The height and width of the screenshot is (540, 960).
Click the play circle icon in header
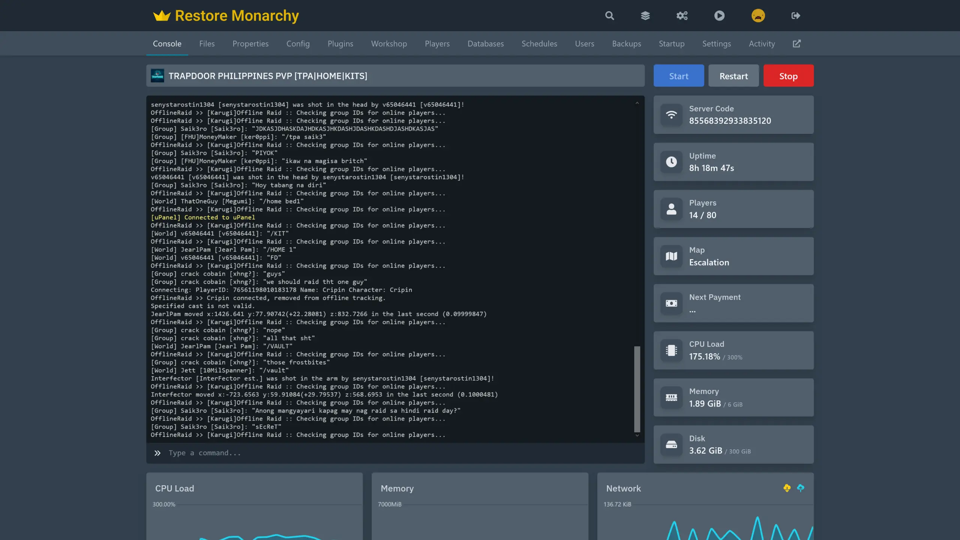point(719,16)
